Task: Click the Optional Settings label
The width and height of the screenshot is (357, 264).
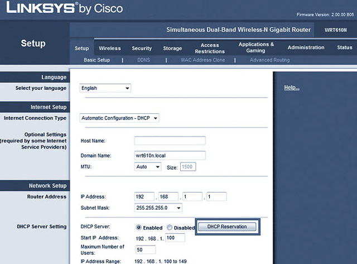Action: pos(45,135)
